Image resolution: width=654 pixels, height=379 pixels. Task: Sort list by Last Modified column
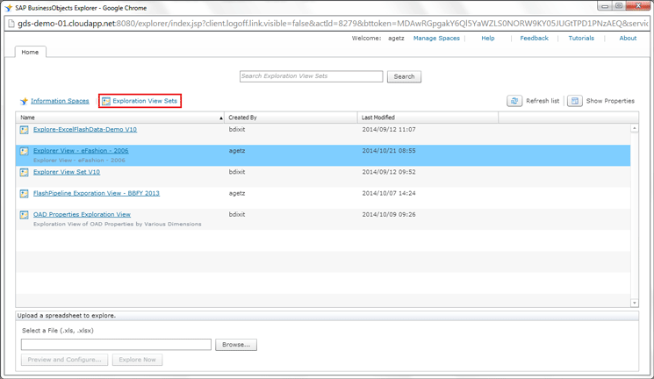(428, 118)
